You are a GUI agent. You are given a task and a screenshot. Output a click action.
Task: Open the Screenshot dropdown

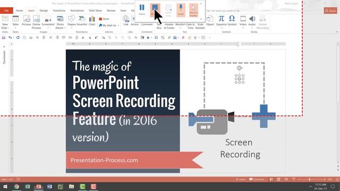(x=48, y=22)
